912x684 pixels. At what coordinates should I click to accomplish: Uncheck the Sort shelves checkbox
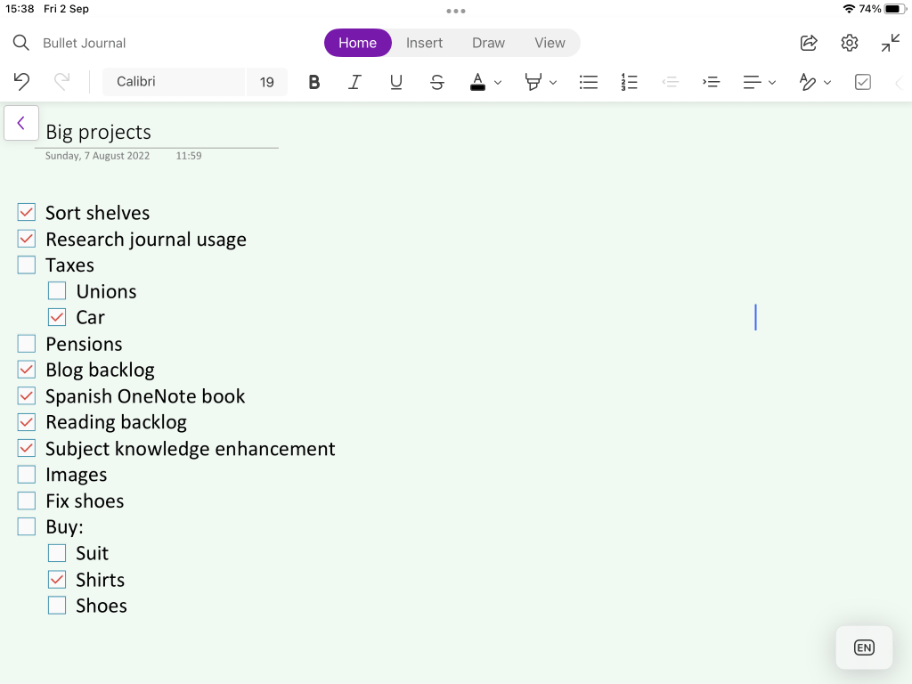click(27, 213)
